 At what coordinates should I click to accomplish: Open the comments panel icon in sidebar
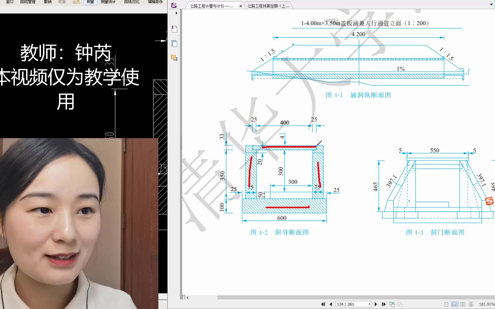coord(174,58)
